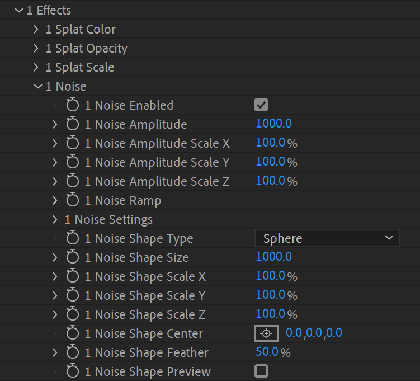Enable keyframing stopwatch for Noise Amplitude Scale X
The image size is (420, 381).
click(73, 143)
